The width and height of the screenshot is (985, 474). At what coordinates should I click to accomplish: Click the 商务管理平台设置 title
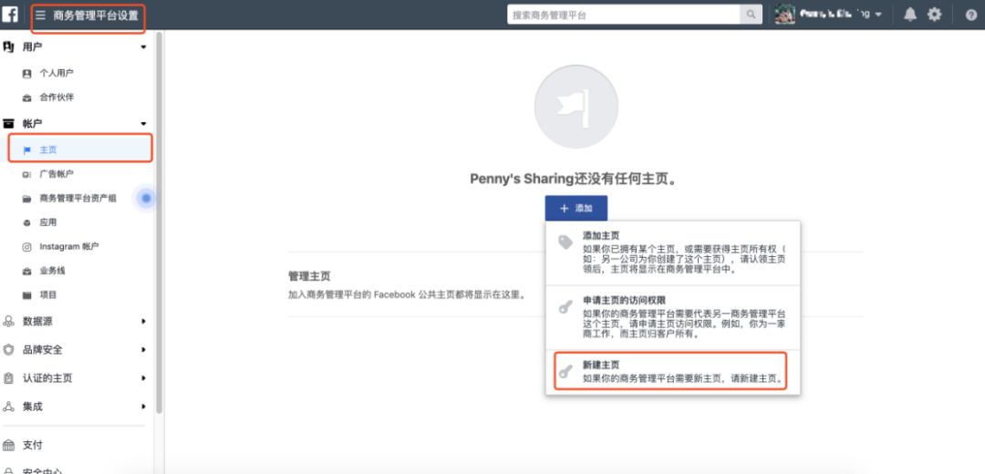[96, 15]
